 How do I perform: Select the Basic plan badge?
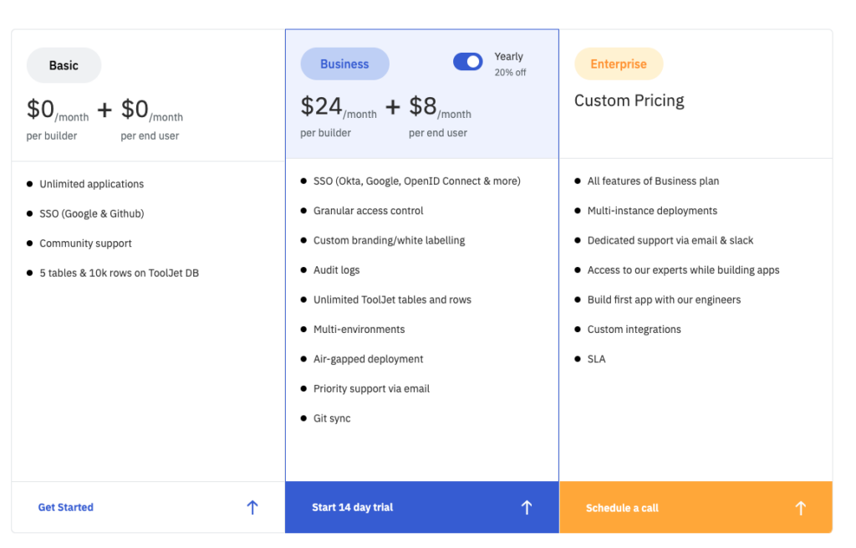coord(64,65)
